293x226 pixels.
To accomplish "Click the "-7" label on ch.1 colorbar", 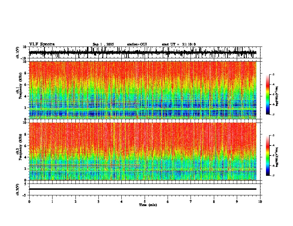I will tap(273, 114).
